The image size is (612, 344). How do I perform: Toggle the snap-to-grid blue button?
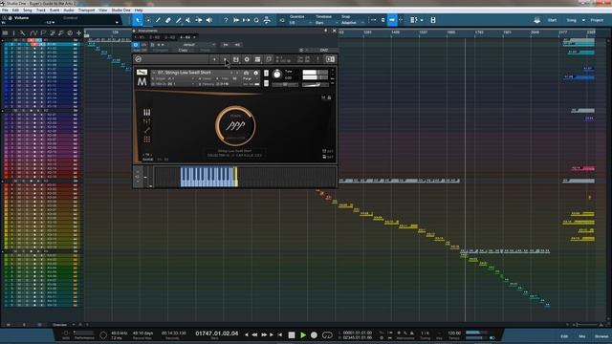click(x=392, y=20)
